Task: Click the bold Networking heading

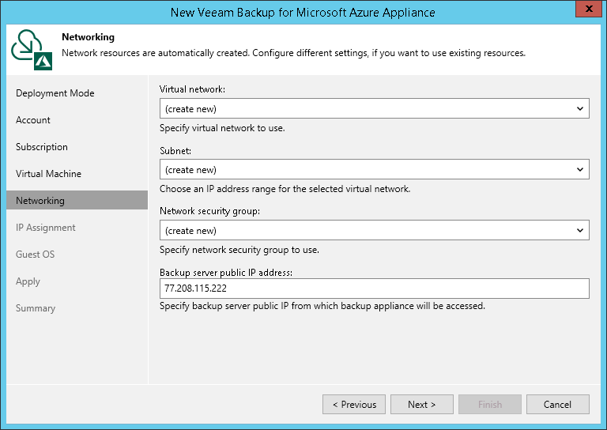Action: [89, 37]
